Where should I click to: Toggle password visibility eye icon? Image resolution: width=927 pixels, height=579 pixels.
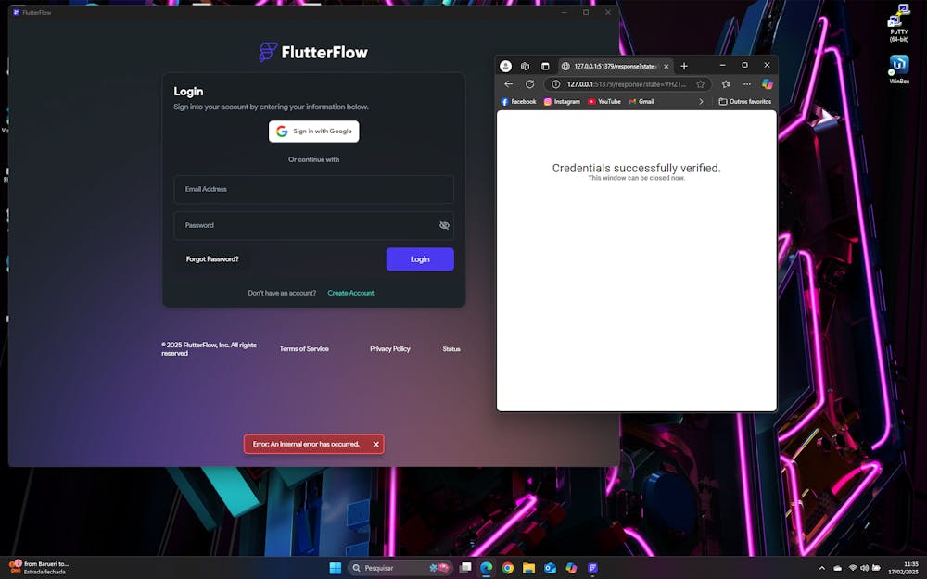(444, 225)
